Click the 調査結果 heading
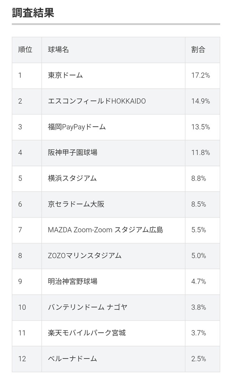232x378 pixels. (x=33, y=13)
